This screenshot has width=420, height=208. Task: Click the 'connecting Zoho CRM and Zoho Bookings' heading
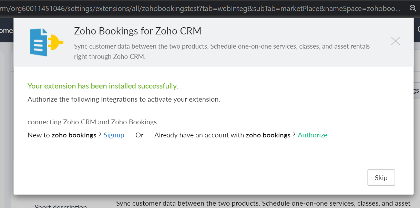point(92,122)
